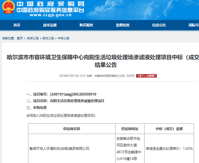Click the 中标公告 breadcrumb link

64,38
